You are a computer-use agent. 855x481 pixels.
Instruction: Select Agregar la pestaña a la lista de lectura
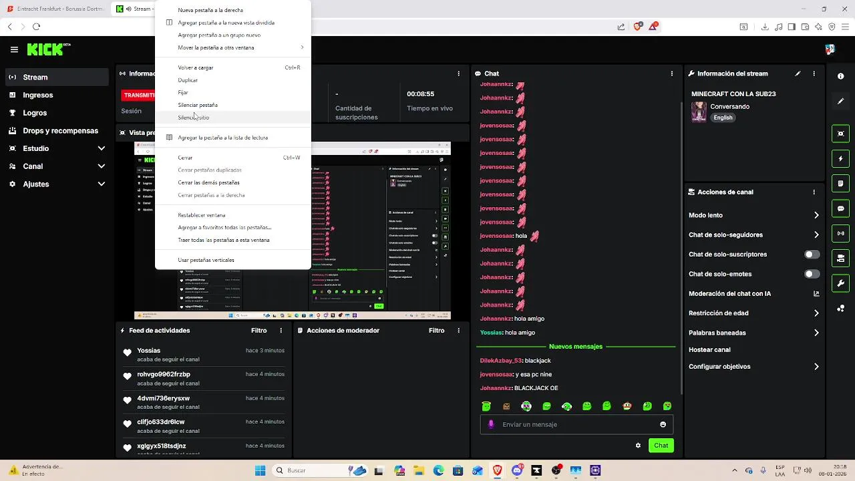pyautogui.click(x=233, y=138)
